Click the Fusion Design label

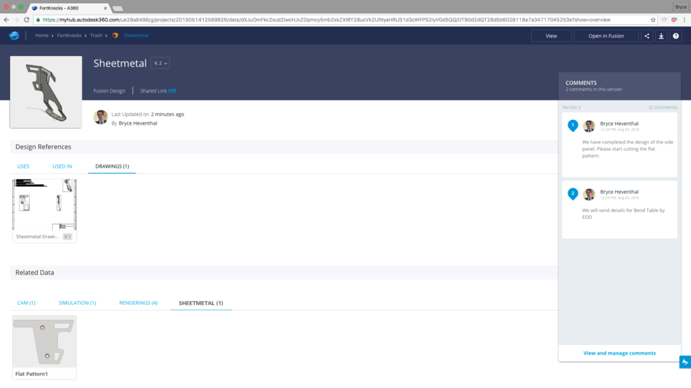click(109, 91)
